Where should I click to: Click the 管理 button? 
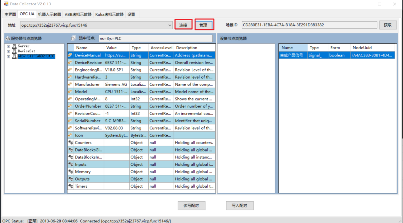(203, 25)
